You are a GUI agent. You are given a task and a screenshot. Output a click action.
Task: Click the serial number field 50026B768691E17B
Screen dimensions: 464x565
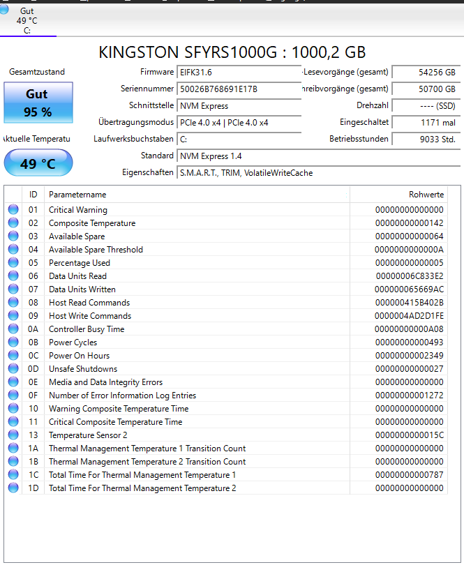click(239, 89)
